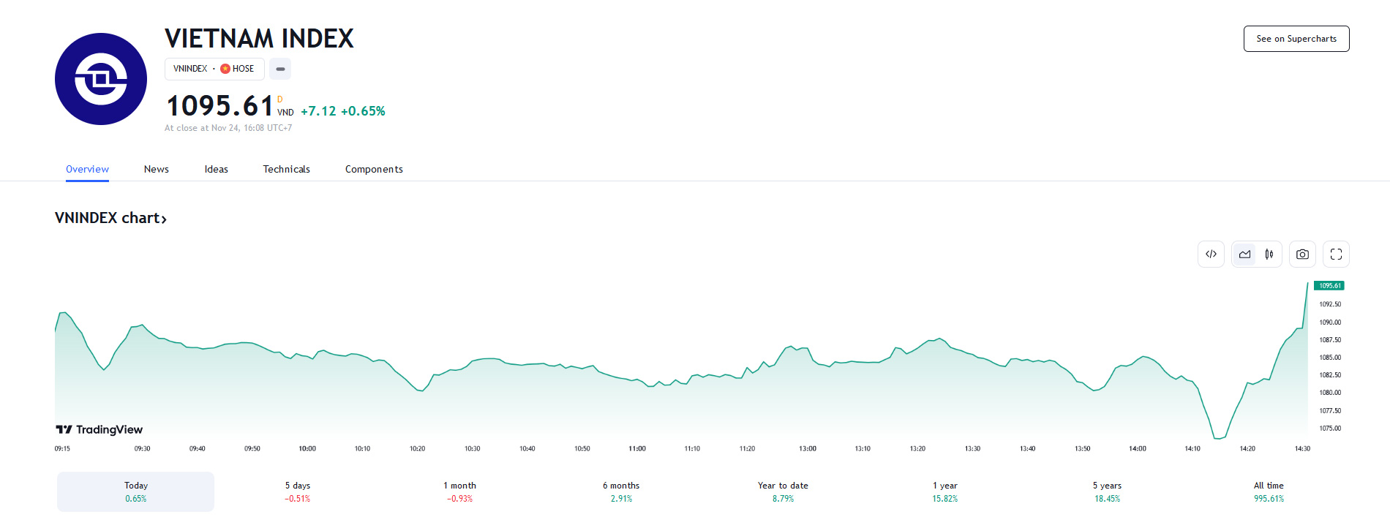
Task: Click the 13:00 marker on time axis
Action: pos(808,448)
